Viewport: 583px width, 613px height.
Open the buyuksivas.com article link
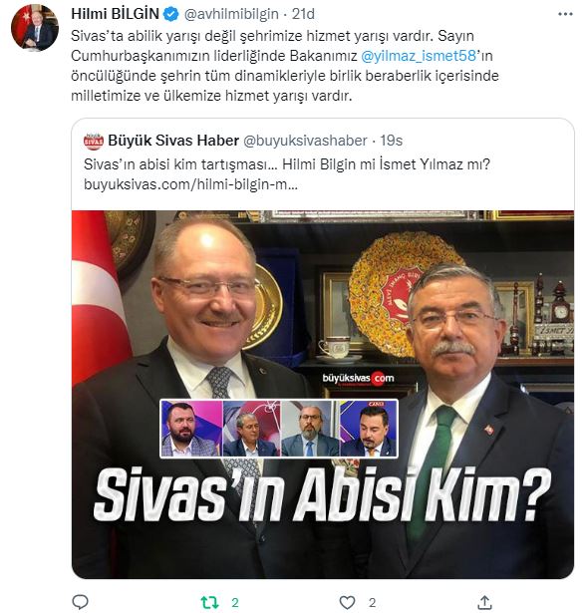pos(190,184)
